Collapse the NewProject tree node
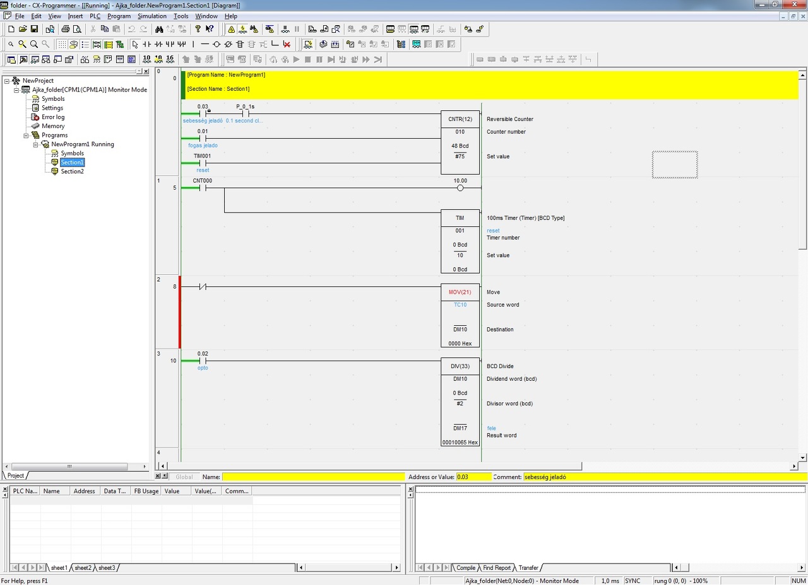Viewport: 808px width, 585px height. 7,81
